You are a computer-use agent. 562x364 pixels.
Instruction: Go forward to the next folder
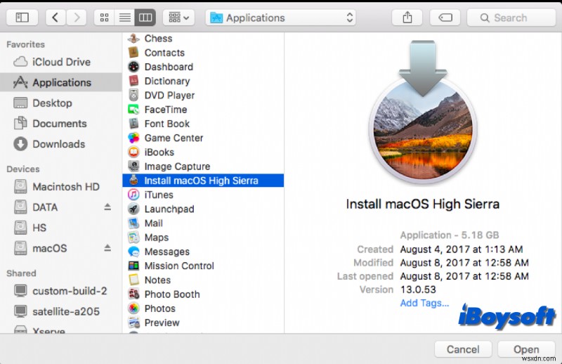click(77, 18)
